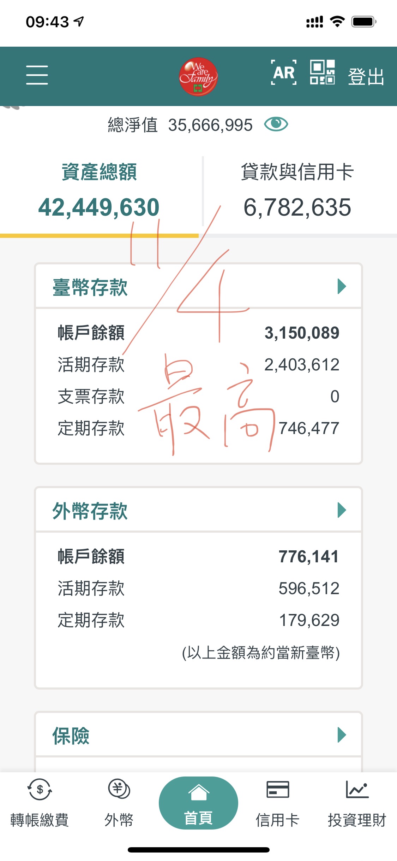Tap the 保險 heading

(x=71, y=736)
